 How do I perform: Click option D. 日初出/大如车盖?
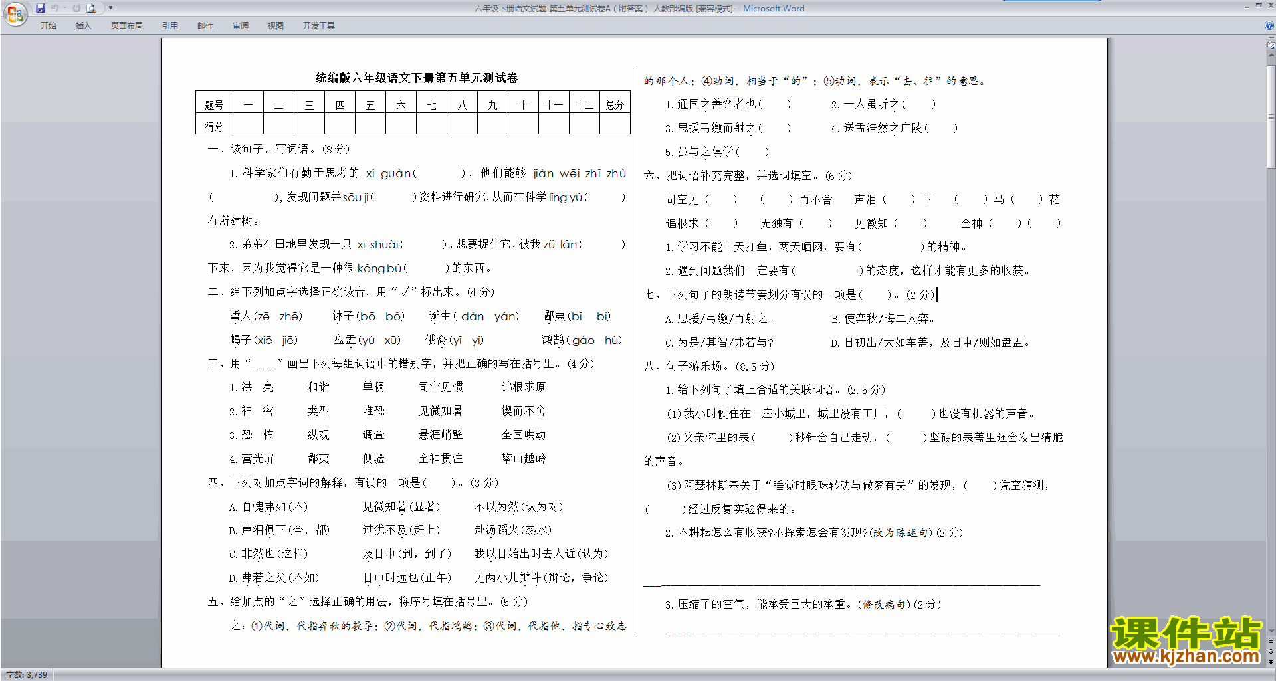tap(930, 343)
